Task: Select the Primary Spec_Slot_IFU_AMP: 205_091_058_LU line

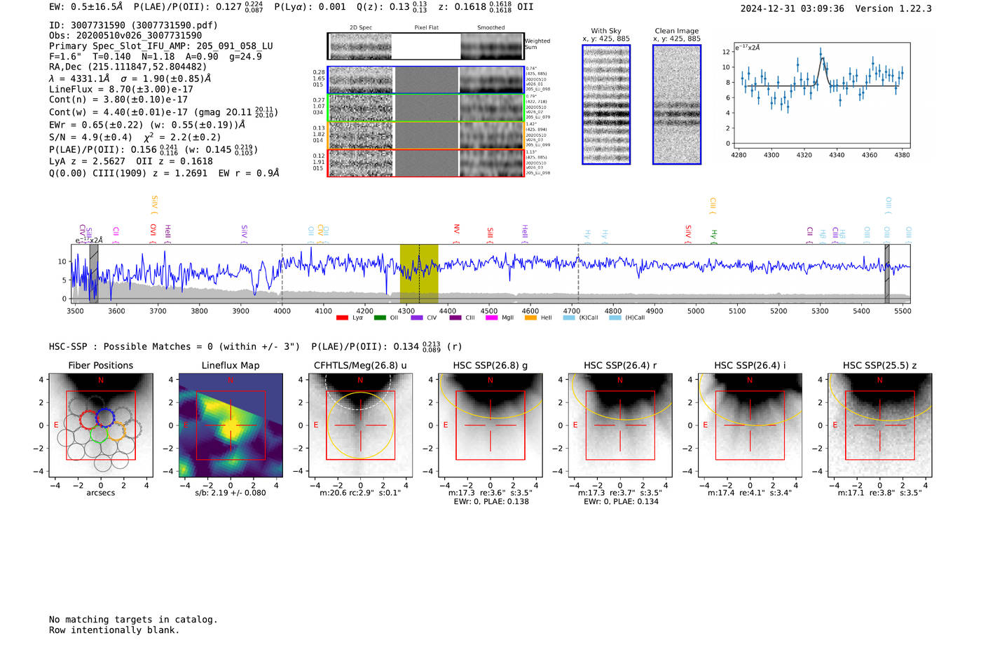Action: [x=161, y=46]
